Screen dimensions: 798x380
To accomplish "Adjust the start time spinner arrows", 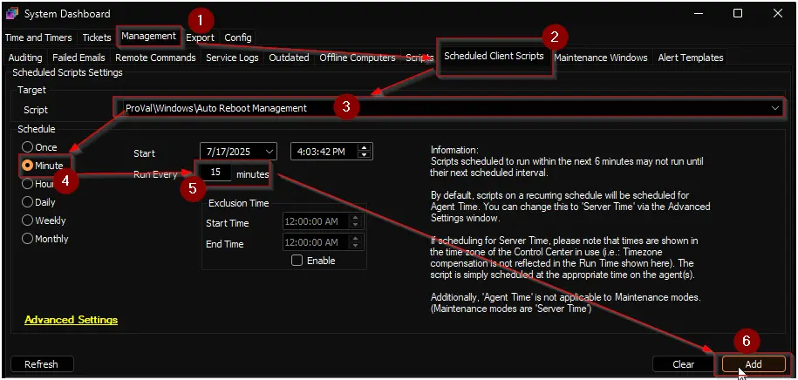I will 365,151.
